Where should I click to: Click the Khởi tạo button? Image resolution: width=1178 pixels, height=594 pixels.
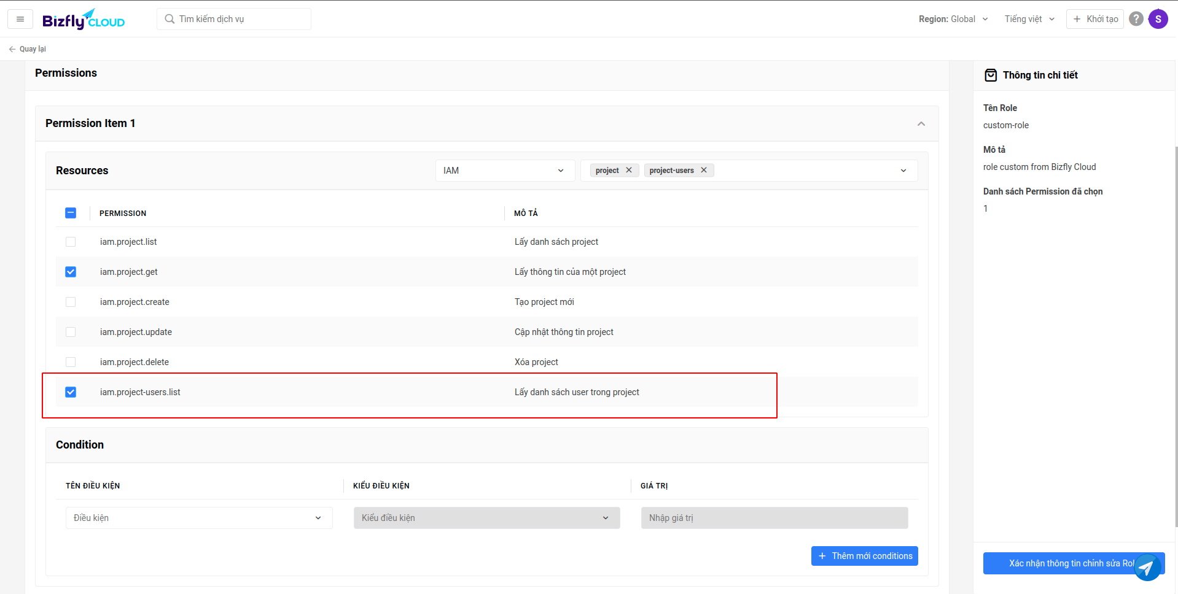1094,19
